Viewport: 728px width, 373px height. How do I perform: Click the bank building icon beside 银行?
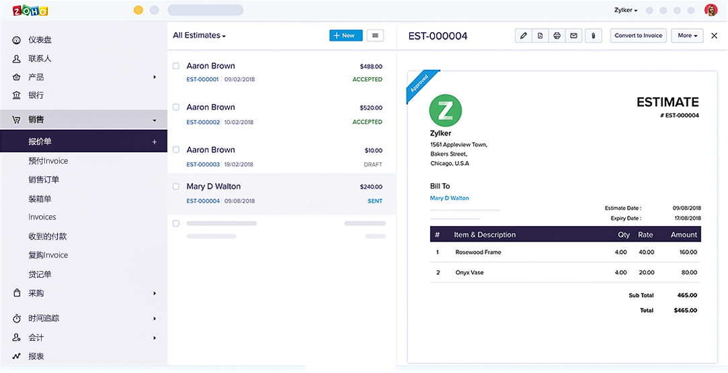point(17,95)
